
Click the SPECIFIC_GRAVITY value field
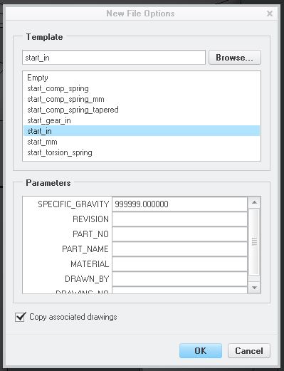179,204
